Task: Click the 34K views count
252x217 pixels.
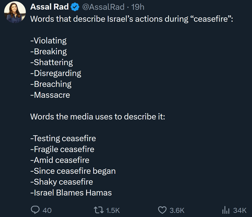Action: click(x=240, y=210)
